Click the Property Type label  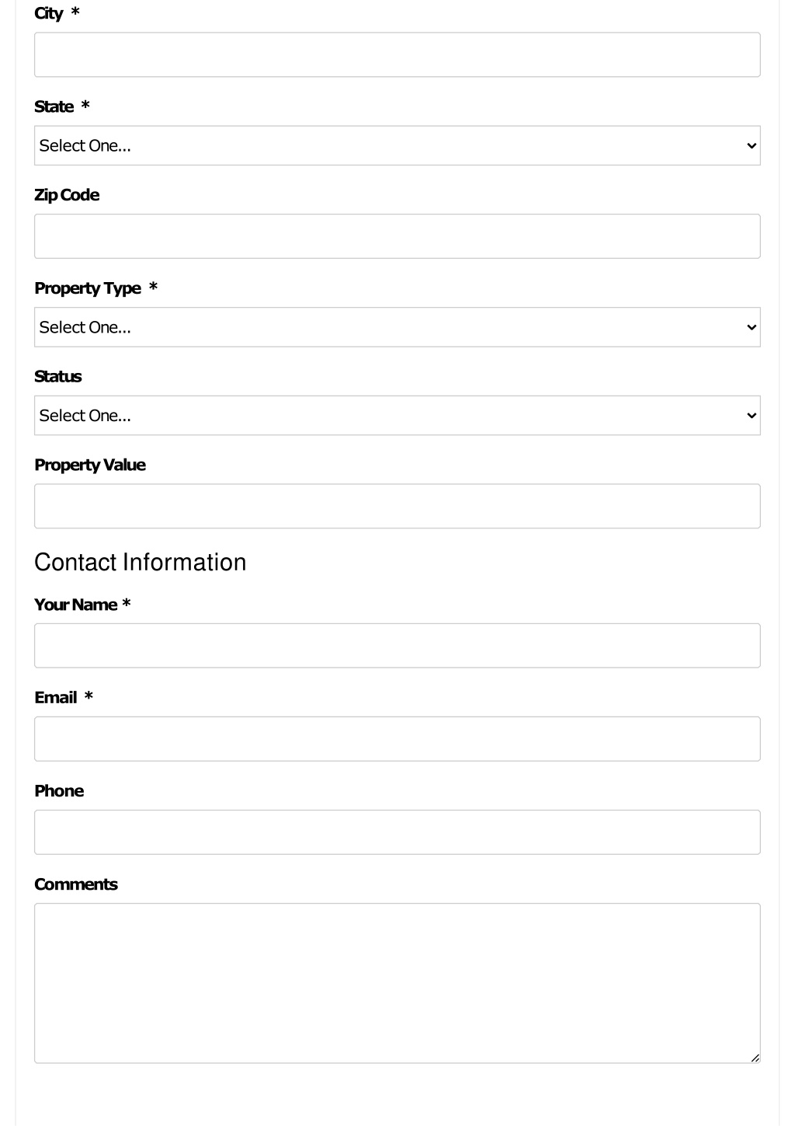(x=88, y=288)
